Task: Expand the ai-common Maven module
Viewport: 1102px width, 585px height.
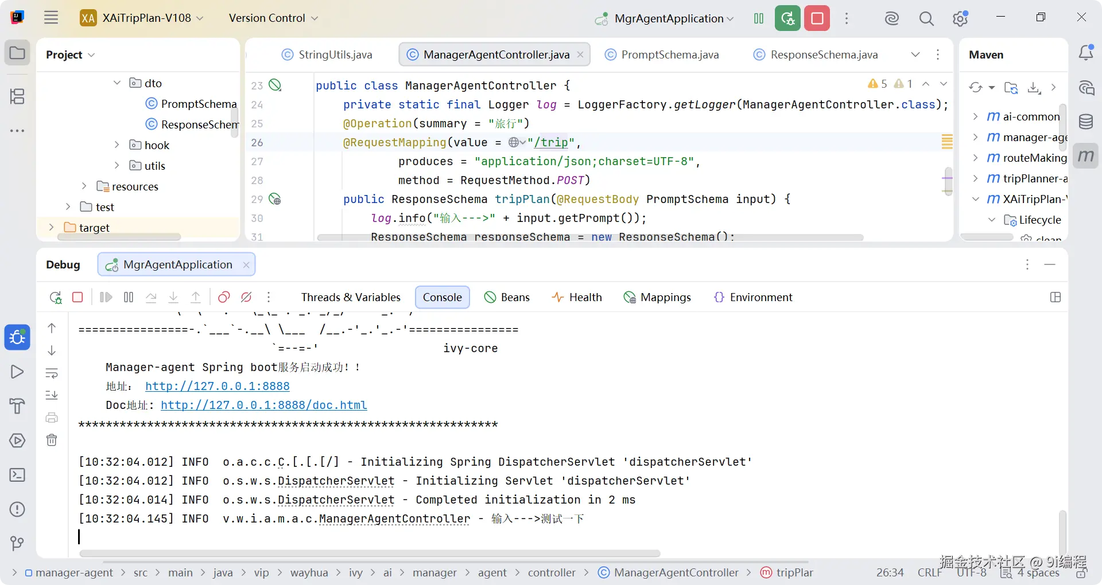Action: pyautogui.click(x=975, y=116)
